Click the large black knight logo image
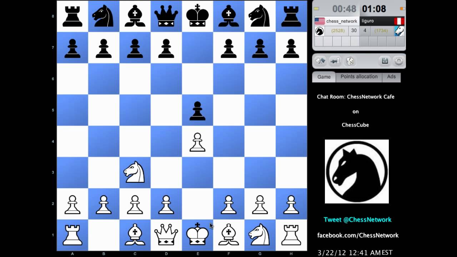 tap(357, 171)
